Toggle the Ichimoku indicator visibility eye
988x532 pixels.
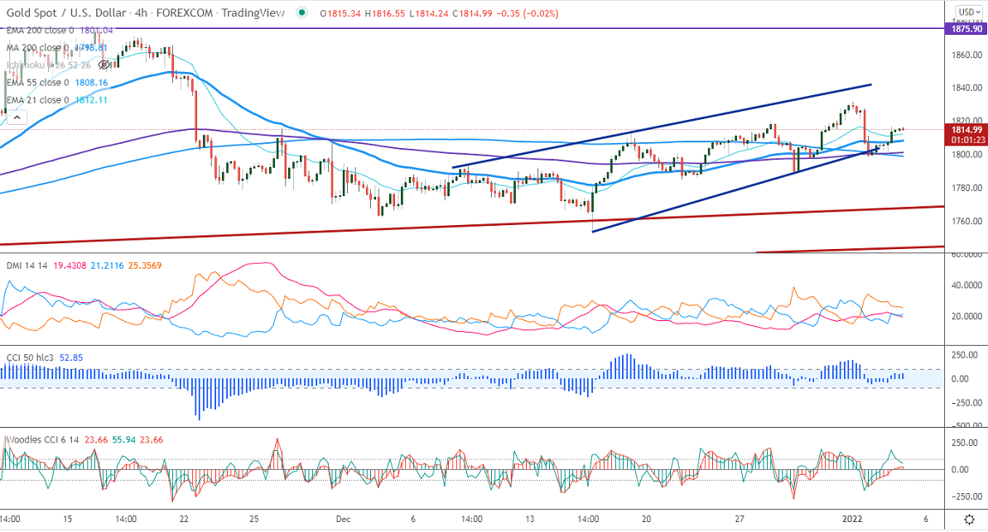tap(104, 65)
